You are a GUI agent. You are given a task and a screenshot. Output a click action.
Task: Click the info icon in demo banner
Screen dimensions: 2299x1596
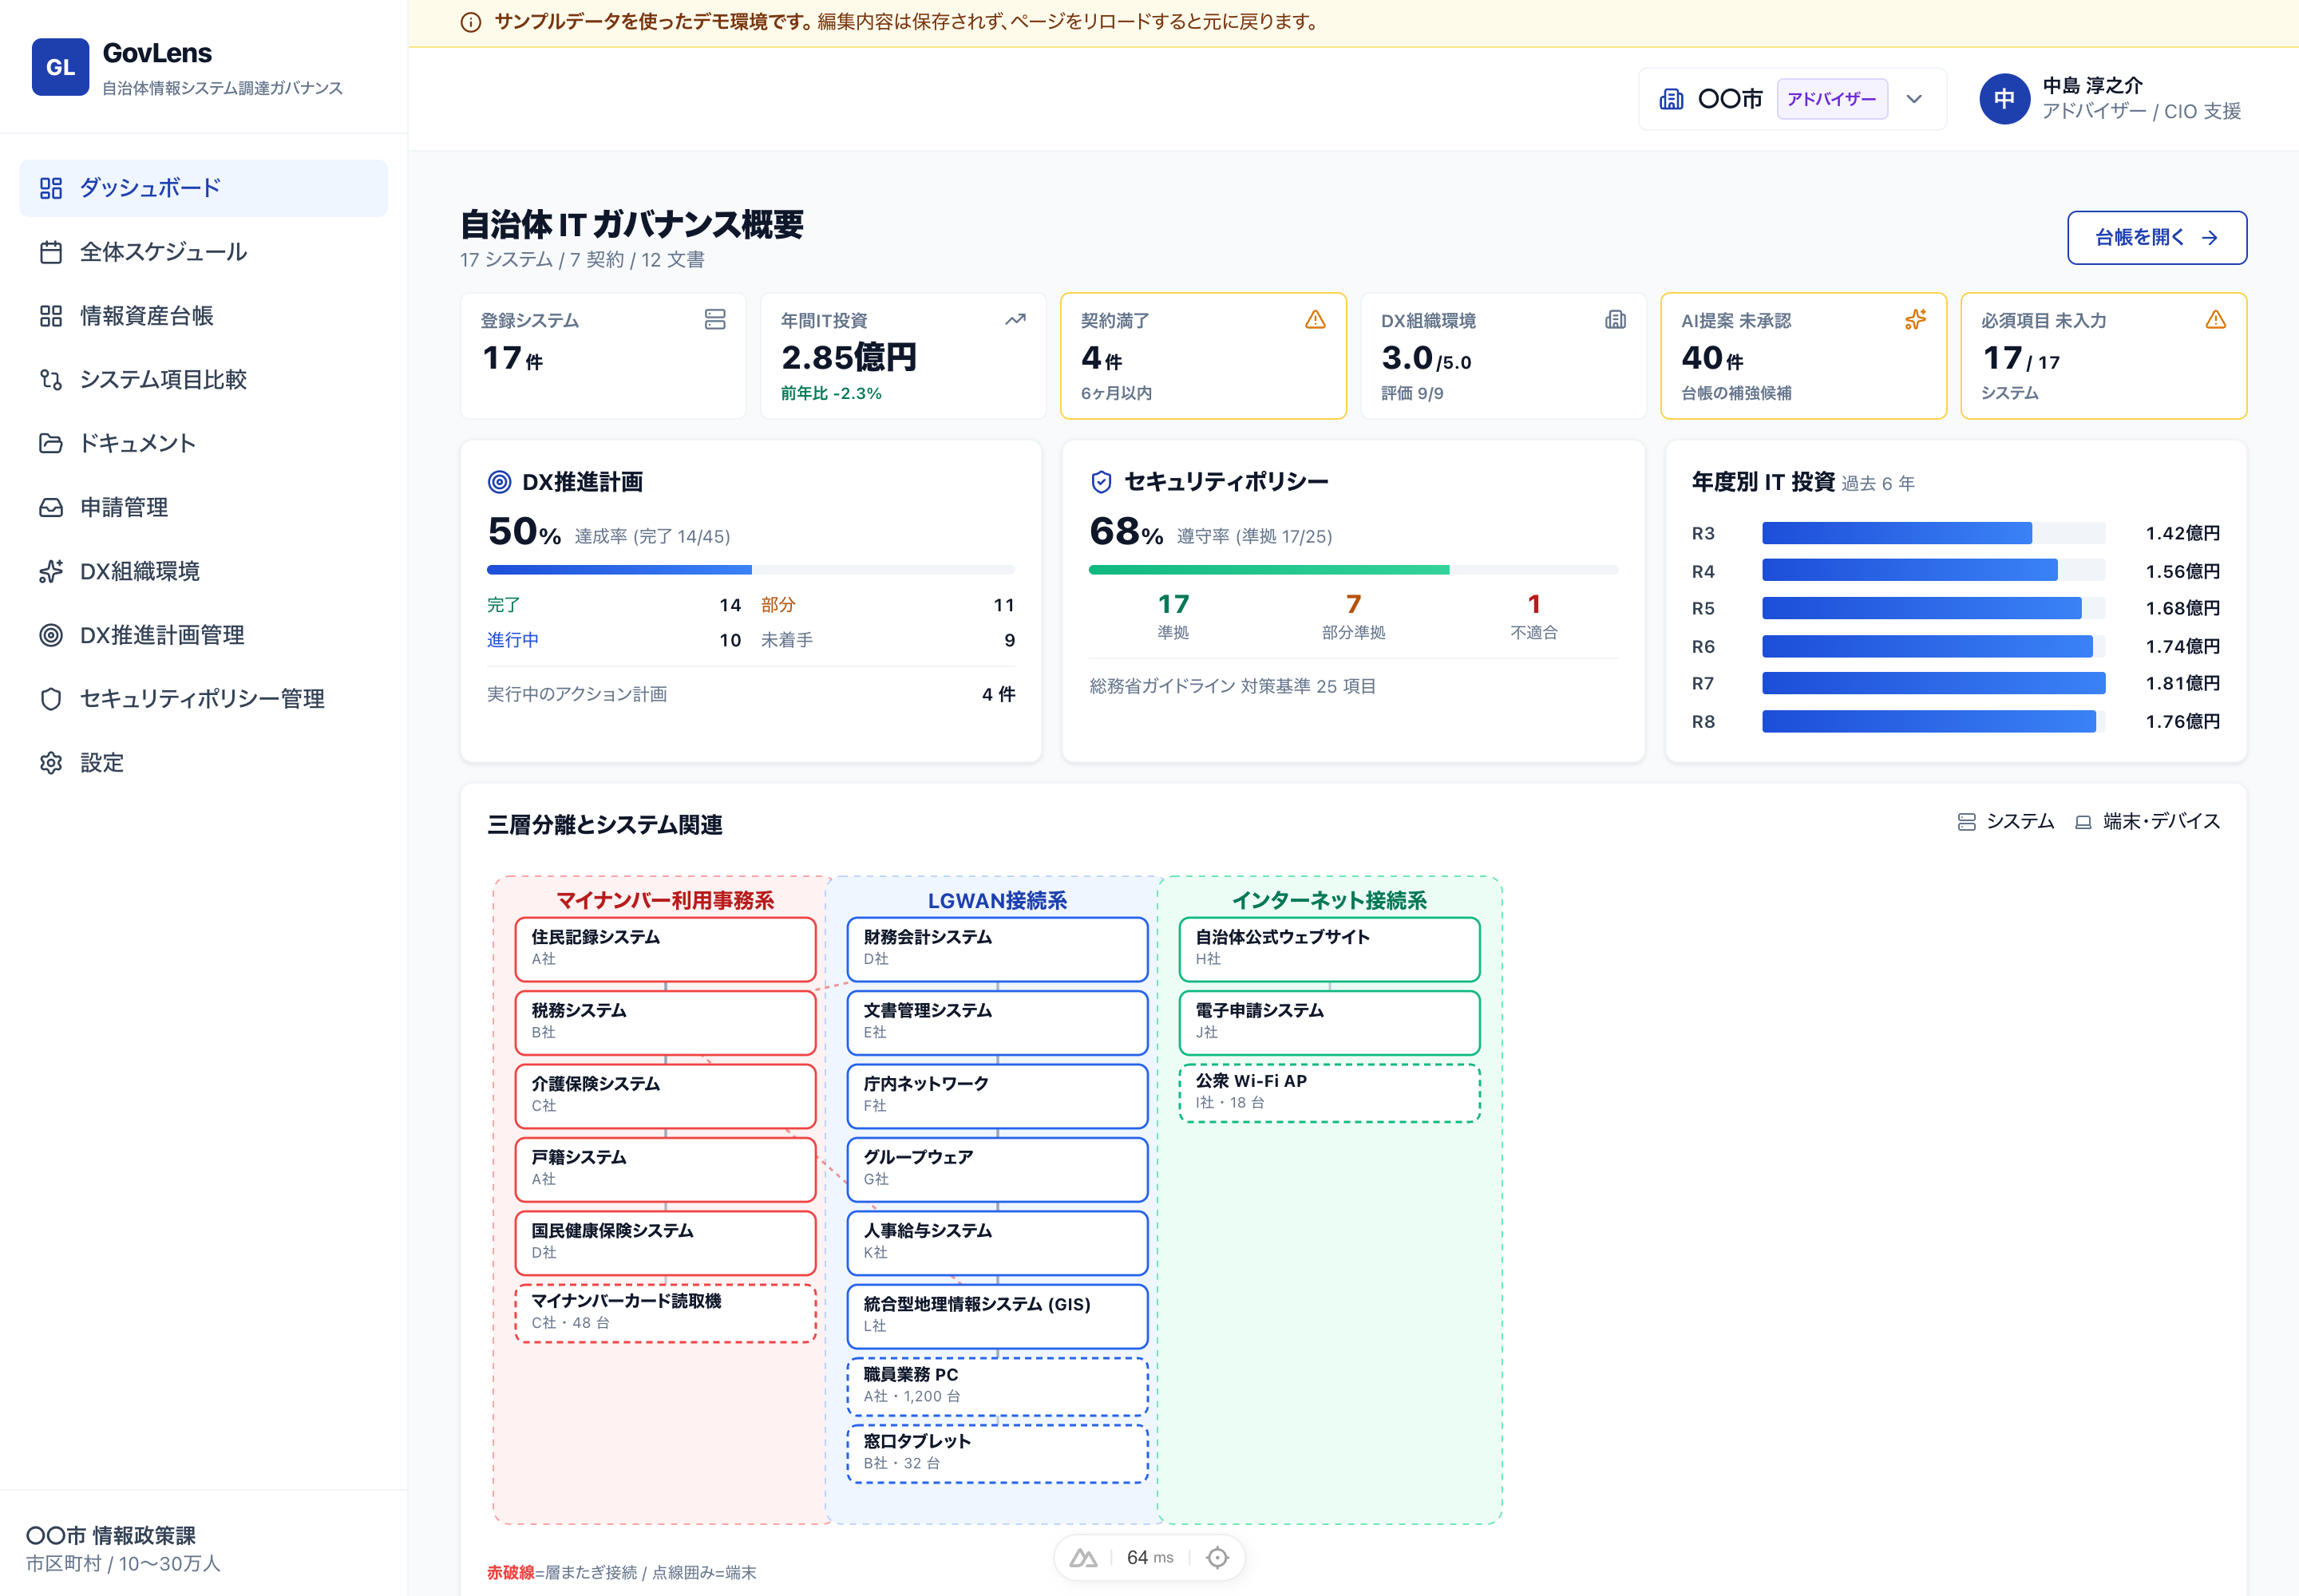coord(470,22)
